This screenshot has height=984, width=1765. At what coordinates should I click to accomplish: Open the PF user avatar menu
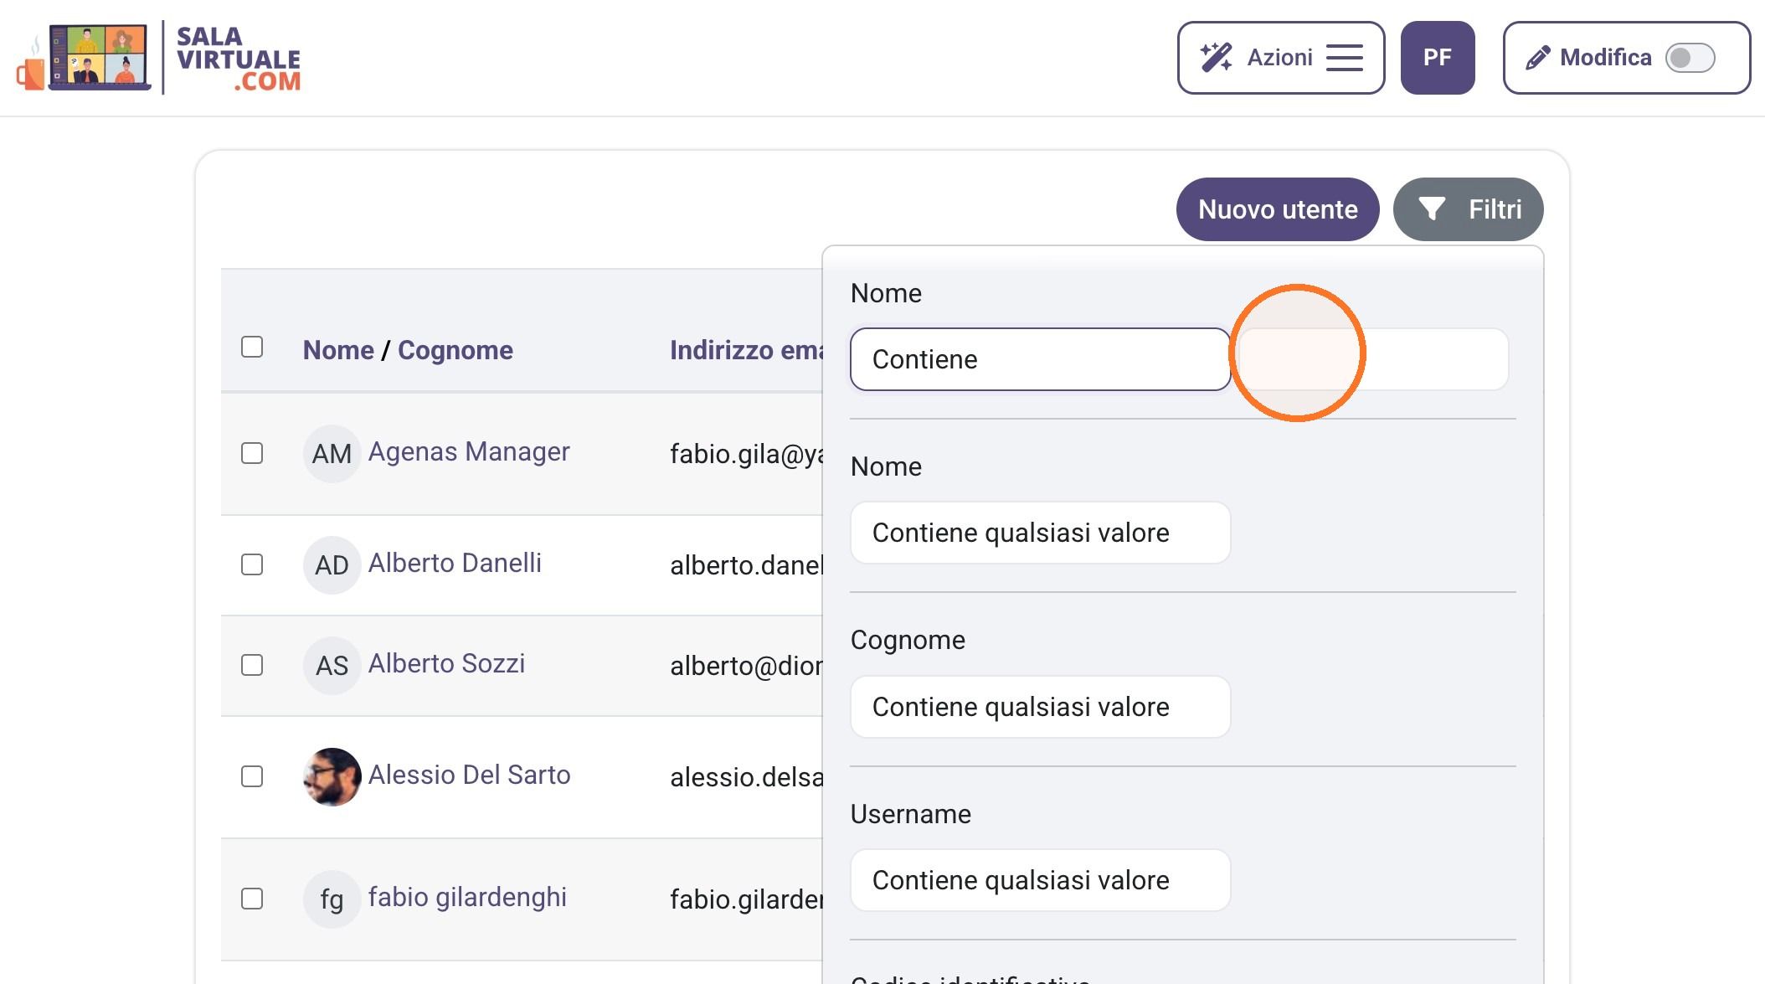(x=1438, y=58)
